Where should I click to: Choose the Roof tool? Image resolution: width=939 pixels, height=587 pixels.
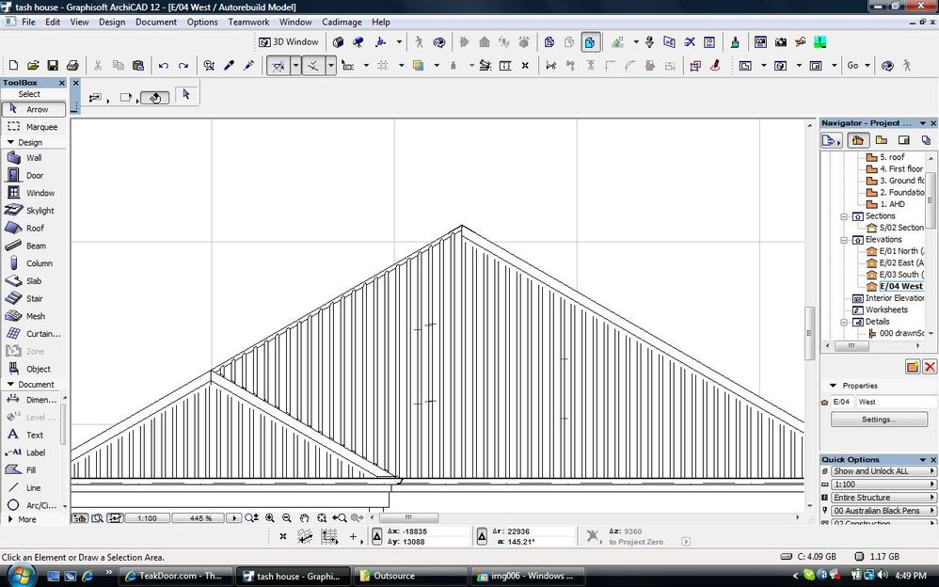(33, 229)
